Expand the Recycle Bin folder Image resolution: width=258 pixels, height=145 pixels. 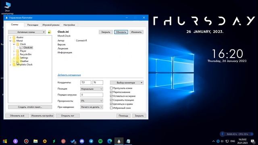pyautogui.click(x=14, y=54)
